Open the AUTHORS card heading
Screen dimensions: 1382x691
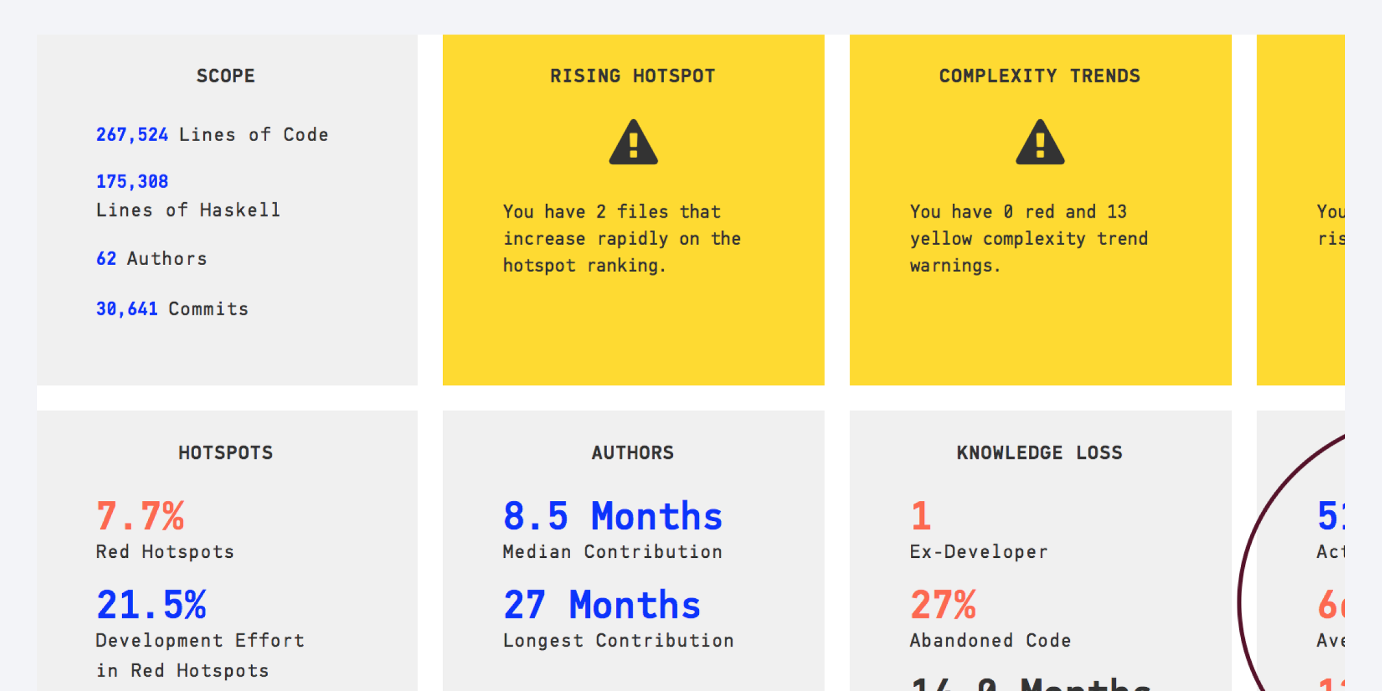[633, 453]
